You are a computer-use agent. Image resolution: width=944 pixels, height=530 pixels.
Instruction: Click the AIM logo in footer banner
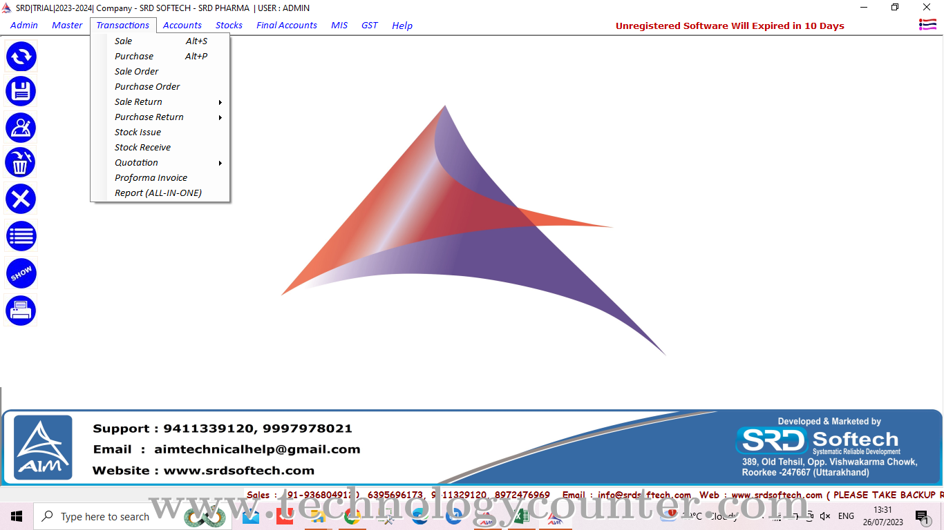tap(43, 447)
